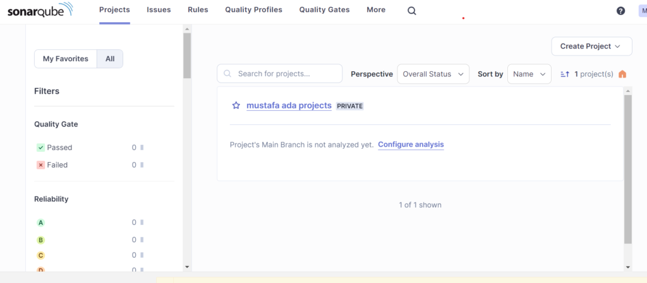This screenshot has height=283, width=647.
Task: Open the help question mark icon
Action: pyautogui.click(x=620, y=11)
